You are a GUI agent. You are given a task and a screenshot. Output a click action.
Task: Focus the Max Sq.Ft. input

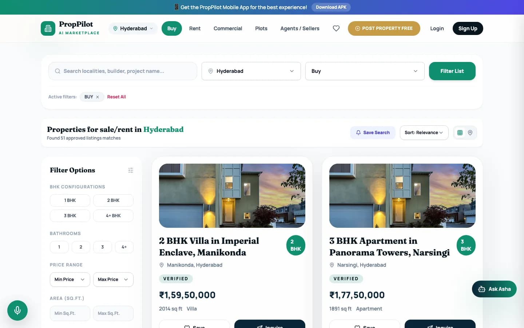pos(113,313)
